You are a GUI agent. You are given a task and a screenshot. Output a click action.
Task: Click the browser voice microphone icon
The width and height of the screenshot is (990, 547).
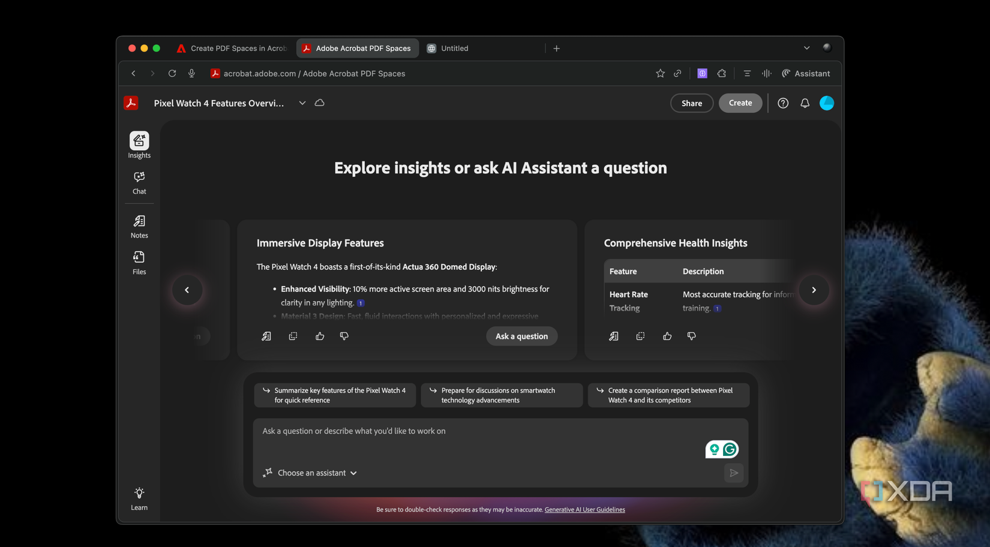[x=191, y=73]
